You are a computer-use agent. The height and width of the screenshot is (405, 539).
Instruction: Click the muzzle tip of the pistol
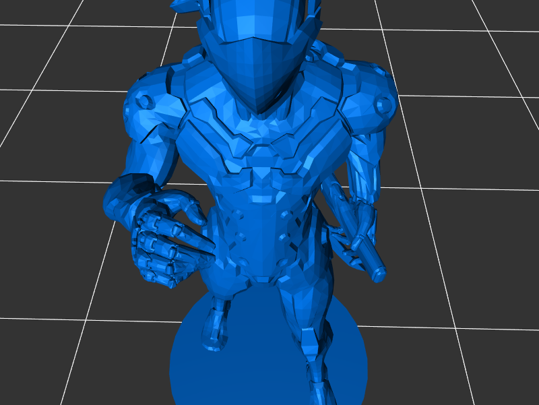point(379,274)
